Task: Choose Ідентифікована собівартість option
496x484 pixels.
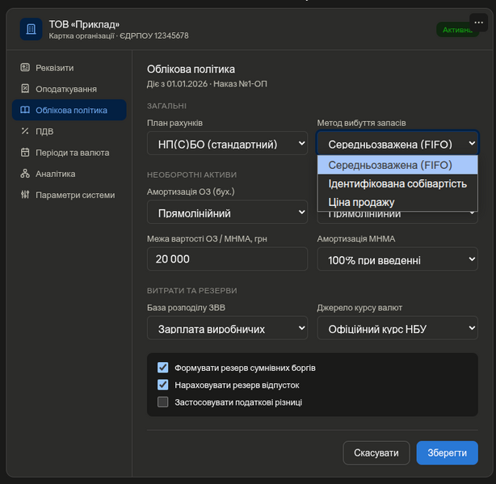Action: [x=397, y=183]
